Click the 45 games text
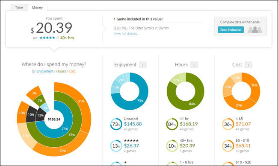 131,129
